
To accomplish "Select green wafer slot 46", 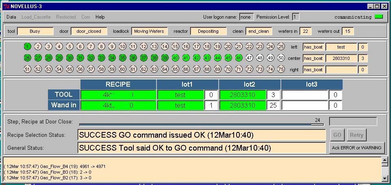I will tap(239, 58).
